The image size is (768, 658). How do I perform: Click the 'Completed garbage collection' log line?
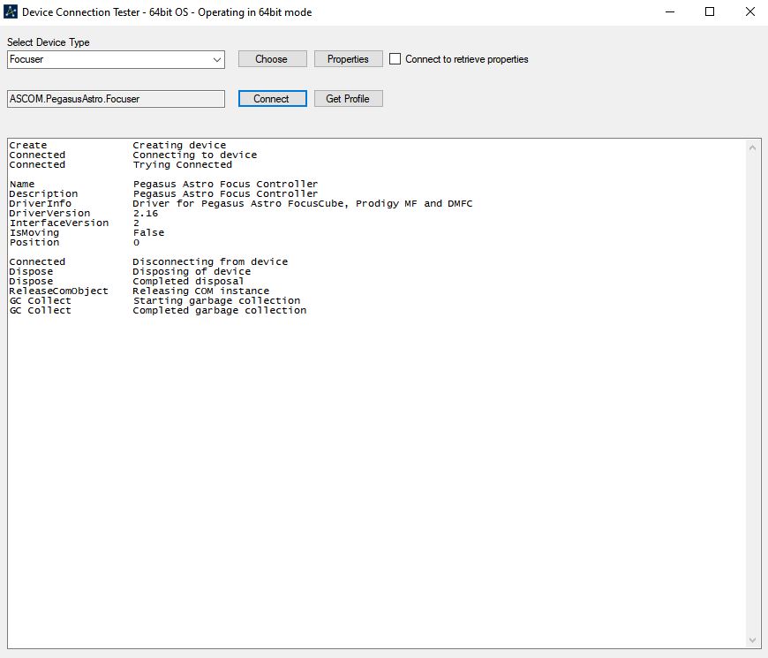(x=220, y=311)
